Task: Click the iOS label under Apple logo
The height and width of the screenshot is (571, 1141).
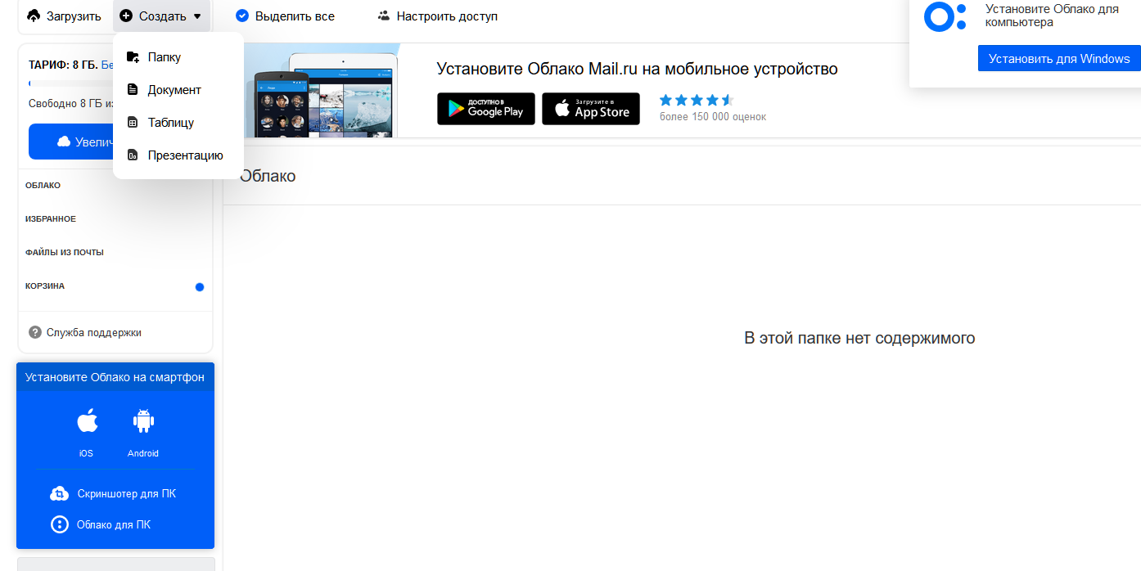Action: pos(86,453)
